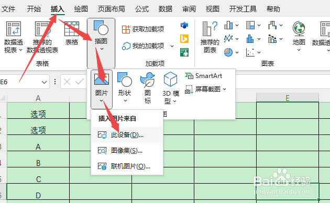This screenshot has width=330, height=203.
Task: Open the 绘图 tab
Action: [81, 9]
